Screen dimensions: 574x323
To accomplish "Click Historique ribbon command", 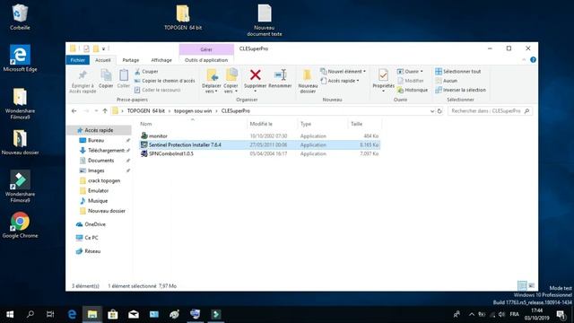I will [413, 90].
